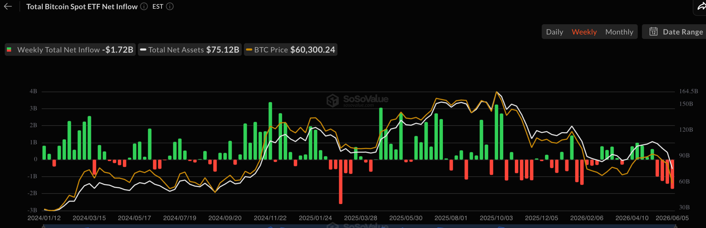This screenshot has width=706, height=228.
Task: Click the orange BTC Price legend swatch
Action: (249, 50)
